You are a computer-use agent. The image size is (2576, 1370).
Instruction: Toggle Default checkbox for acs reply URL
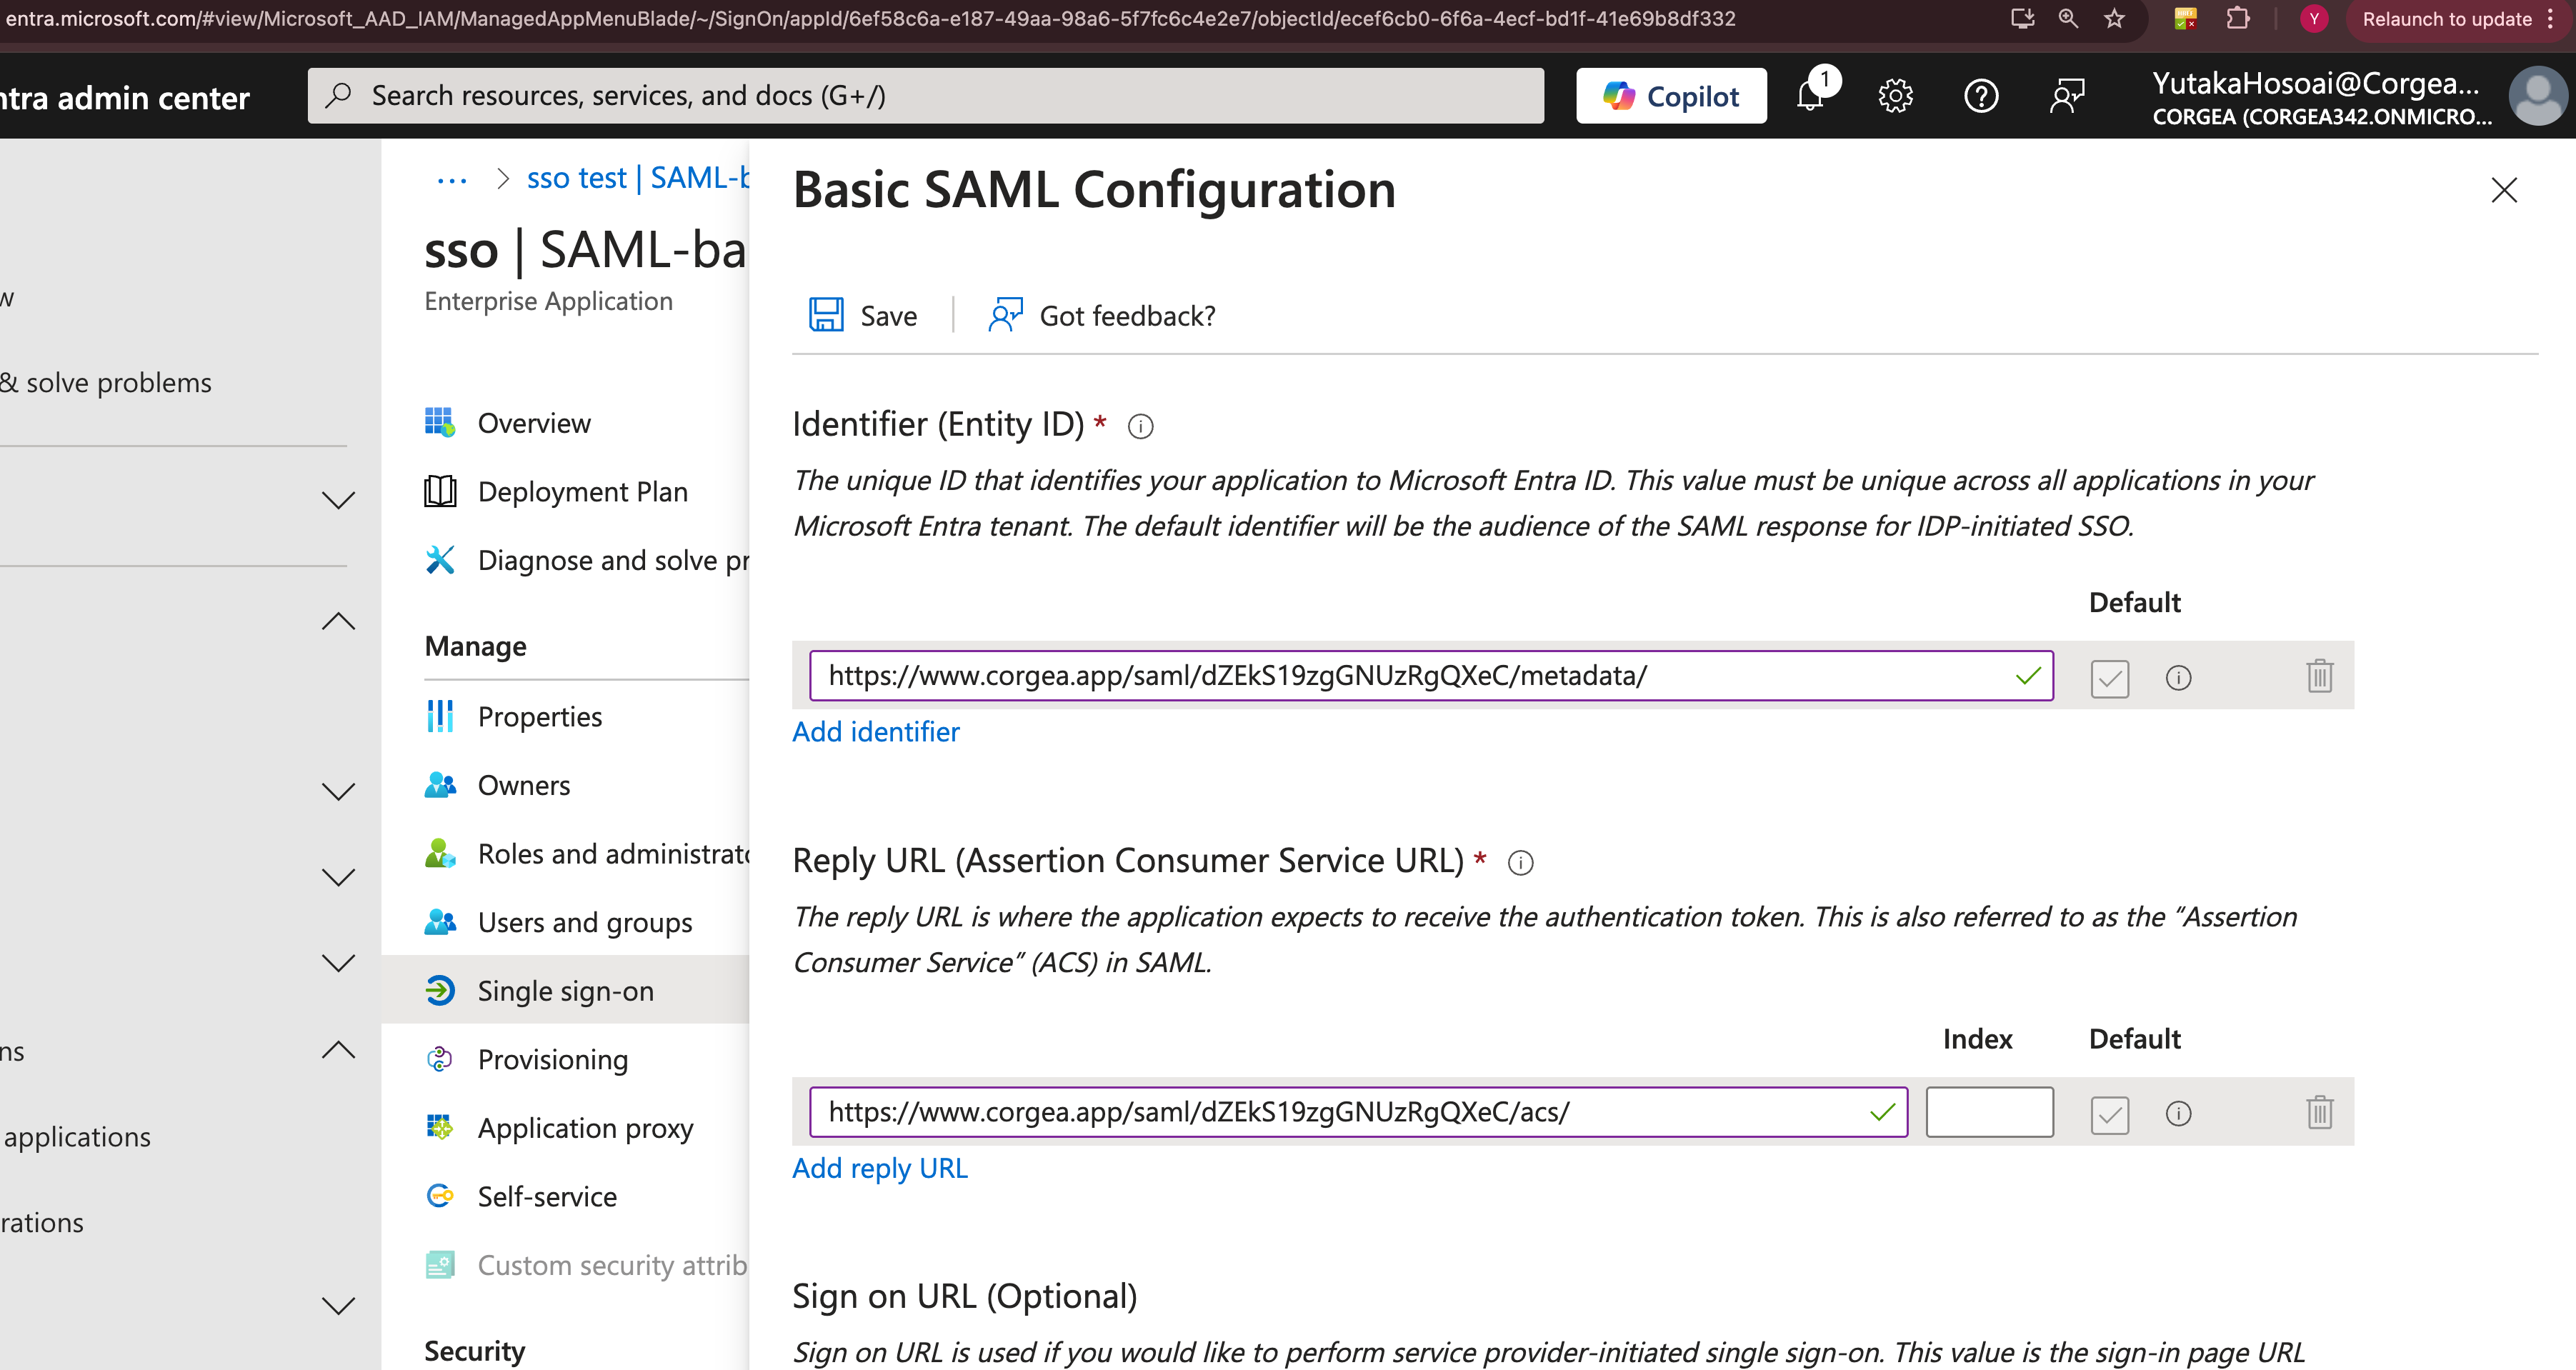coord(2109,1114)
